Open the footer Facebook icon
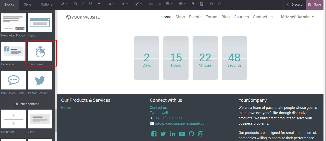This screenshot has height=141, width=326. point(154,134)
